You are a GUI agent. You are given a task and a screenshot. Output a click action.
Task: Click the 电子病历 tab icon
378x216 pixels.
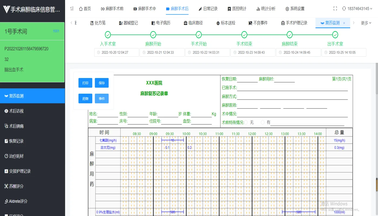tap(153, 23)
